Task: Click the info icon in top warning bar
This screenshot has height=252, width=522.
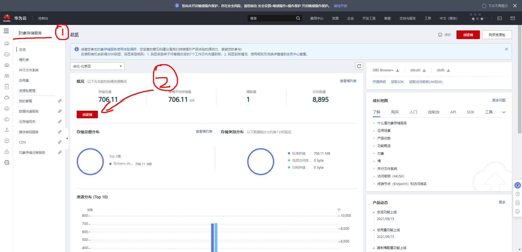Action: [x=177, y=5]
